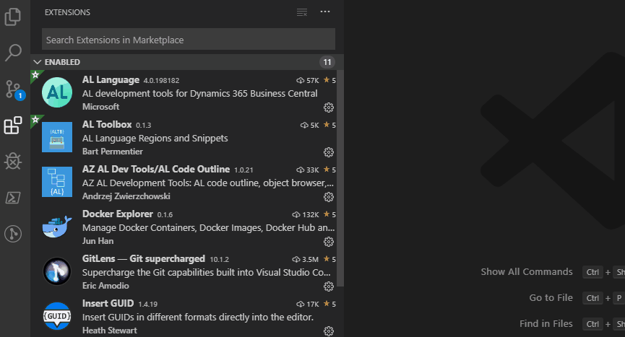Open the Search view in activity bar

click(x=13, y=53)
